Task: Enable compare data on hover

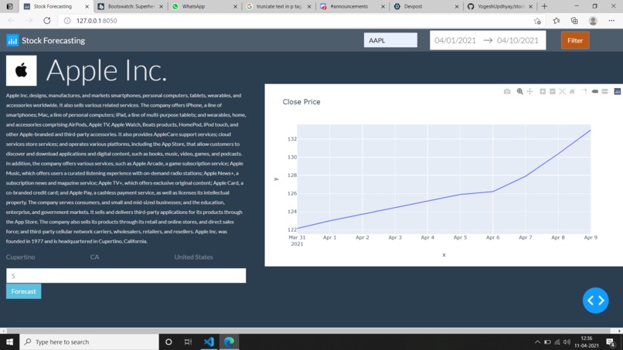Action: [604, 91]
